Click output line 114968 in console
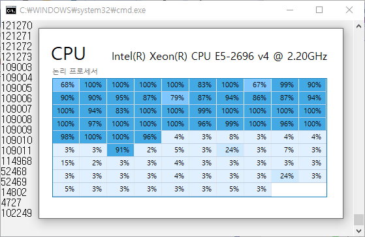This screenshot has width=365, height=237. [16, 161]
